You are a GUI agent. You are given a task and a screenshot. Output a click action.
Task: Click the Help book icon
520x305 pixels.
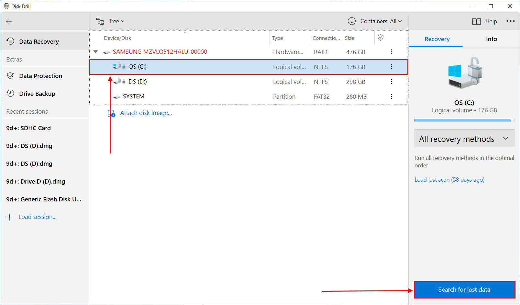click(x=476, y=21)
